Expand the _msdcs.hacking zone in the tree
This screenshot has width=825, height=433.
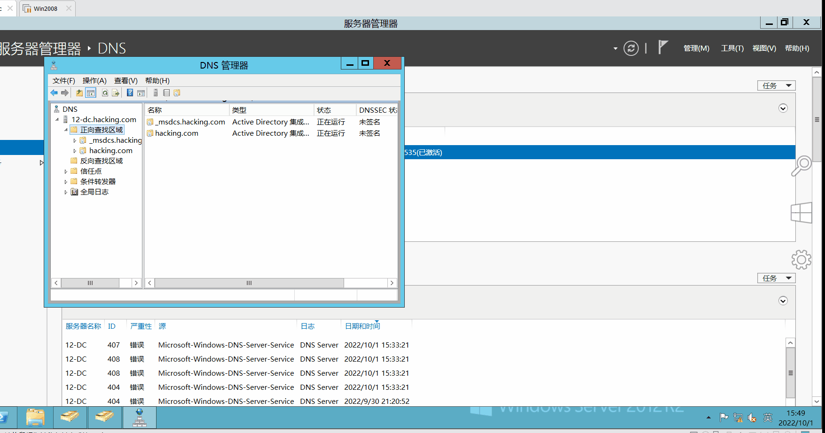coord(75,140)
